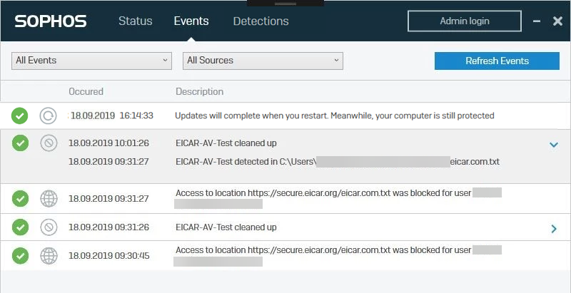The image size is (571, 293).
Task: Open the All Sources filter dropdown
Action: coord(263,61)
